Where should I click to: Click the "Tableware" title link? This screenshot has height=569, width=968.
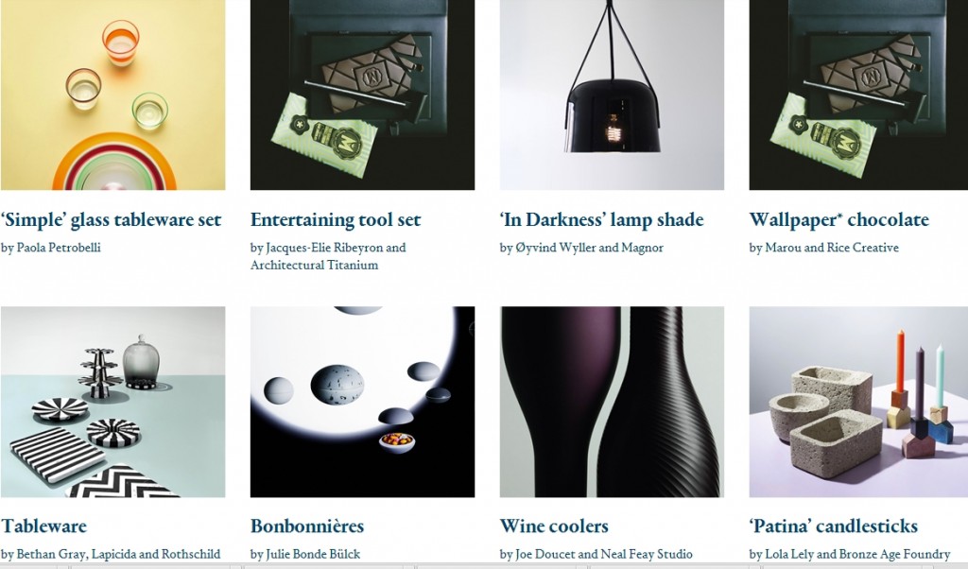(x=43, y=526)
